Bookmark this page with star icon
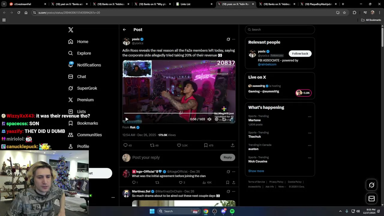 click(344, 13)
